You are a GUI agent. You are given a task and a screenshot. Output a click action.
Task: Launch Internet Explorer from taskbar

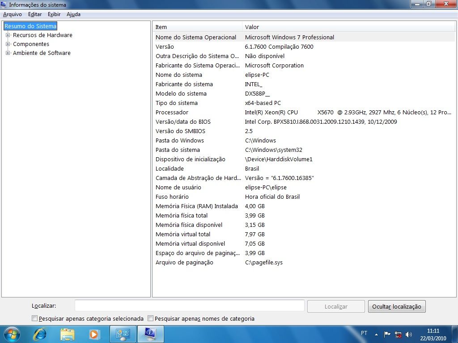click(40, 334)
